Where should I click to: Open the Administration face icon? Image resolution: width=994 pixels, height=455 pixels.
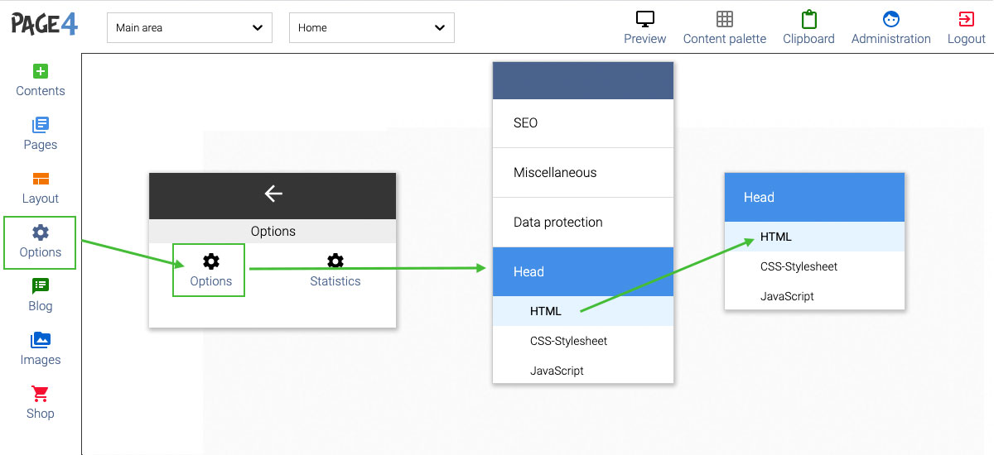click(891, 19)
